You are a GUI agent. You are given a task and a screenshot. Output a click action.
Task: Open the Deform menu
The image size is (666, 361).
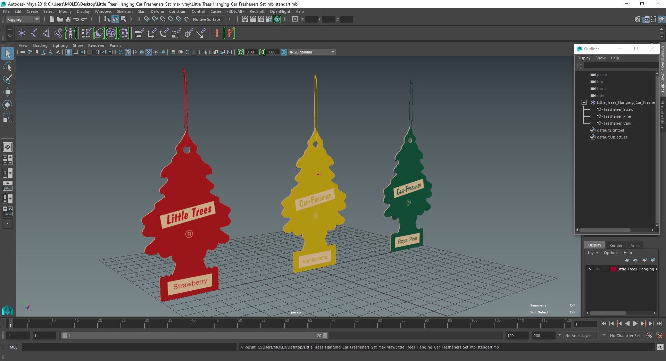tap(157, 11)
